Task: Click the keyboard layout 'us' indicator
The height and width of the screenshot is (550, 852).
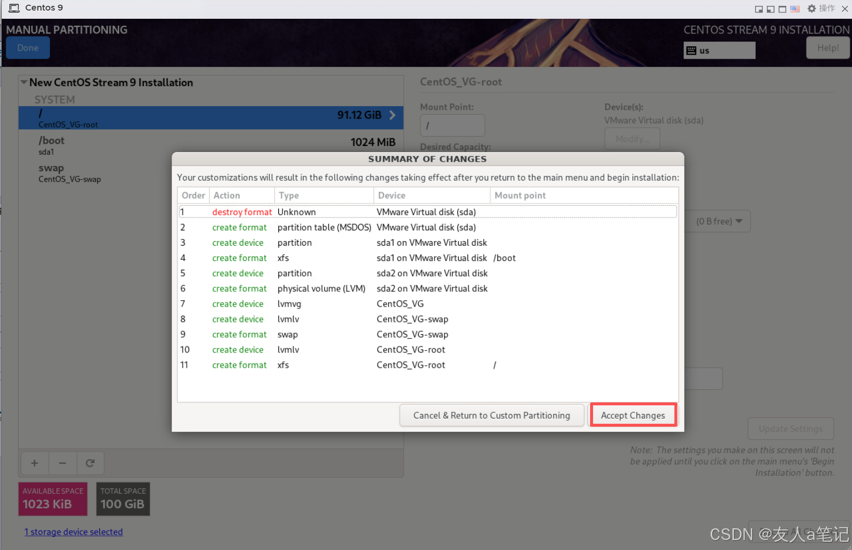Action: 719,50
